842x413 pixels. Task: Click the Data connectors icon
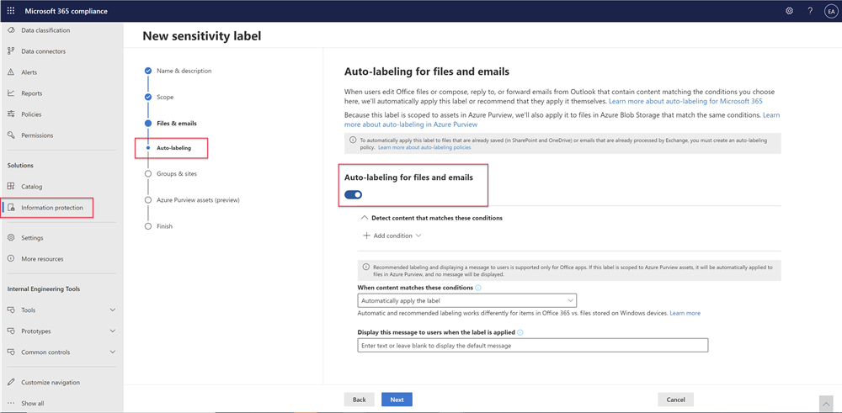11,51
